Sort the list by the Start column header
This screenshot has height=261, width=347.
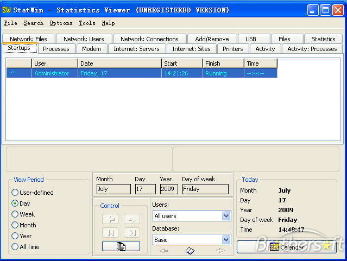click(x=182, y=63)
